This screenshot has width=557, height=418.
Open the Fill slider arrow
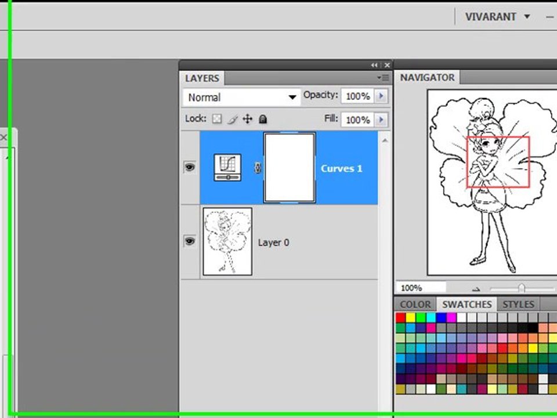point(381,120)
